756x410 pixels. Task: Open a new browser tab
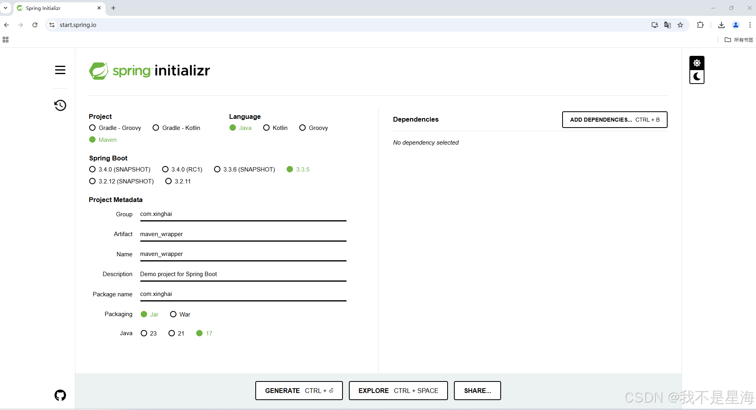click(113, 8)
